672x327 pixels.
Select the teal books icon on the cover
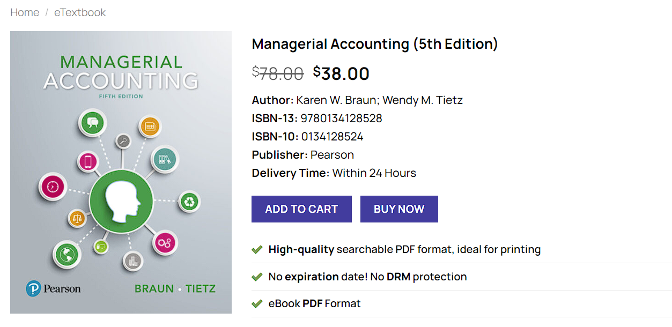pos(164,158)
